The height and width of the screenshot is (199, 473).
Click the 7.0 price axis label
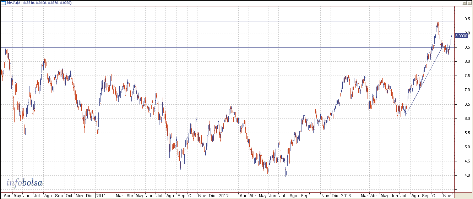tap(467, 90)
